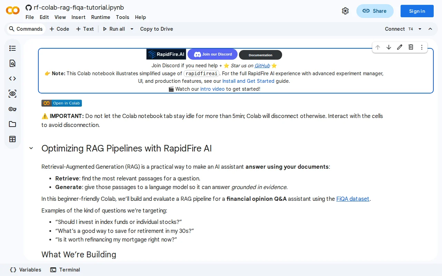Open the File menu
The image size is (442, 276).
(30, 17)
